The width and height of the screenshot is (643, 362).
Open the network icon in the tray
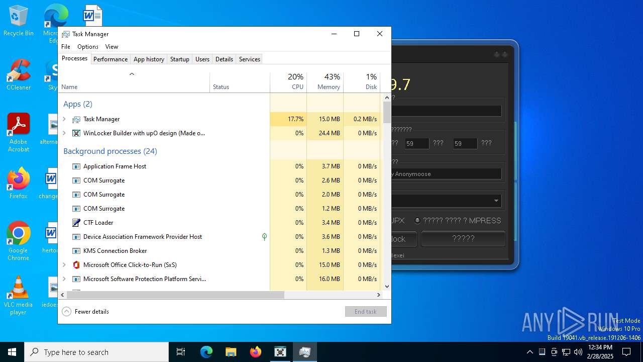pyautogui.click(x=566, y=352)
